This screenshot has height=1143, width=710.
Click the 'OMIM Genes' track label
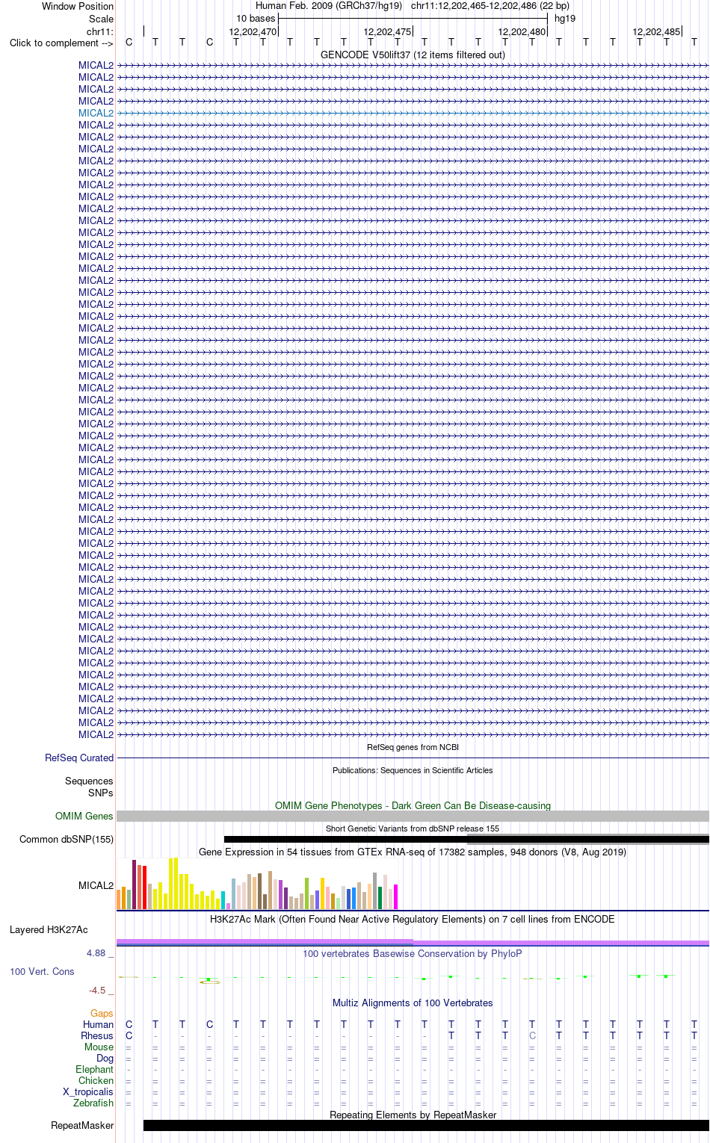point(84,816)
